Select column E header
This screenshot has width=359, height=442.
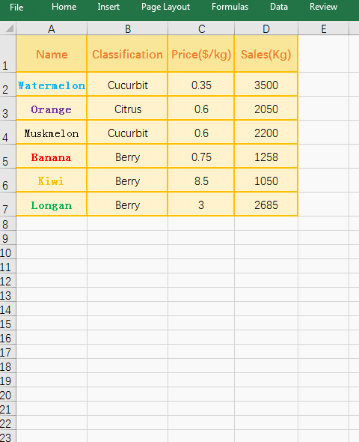coord(324,28)
